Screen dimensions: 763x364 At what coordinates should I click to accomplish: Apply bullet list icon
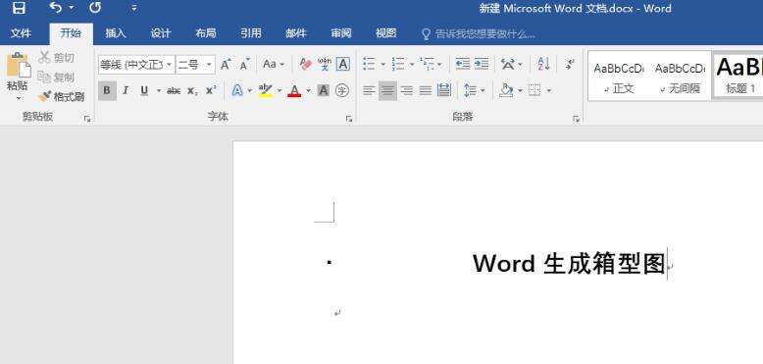click(x=370, y=64)
